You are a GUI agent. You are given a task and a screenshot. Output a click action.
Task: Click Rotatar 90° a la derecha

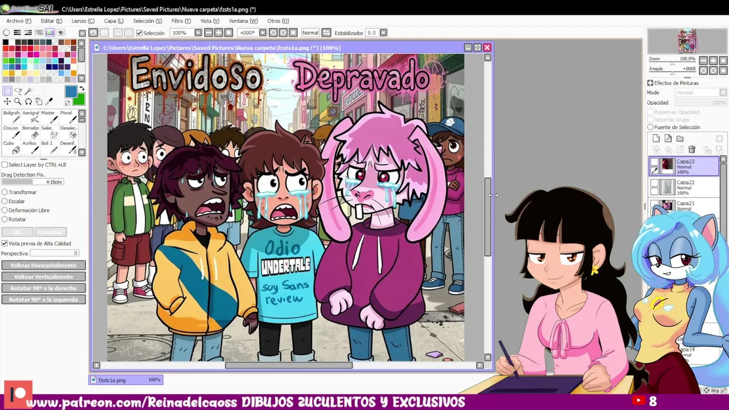pos(43,288)
